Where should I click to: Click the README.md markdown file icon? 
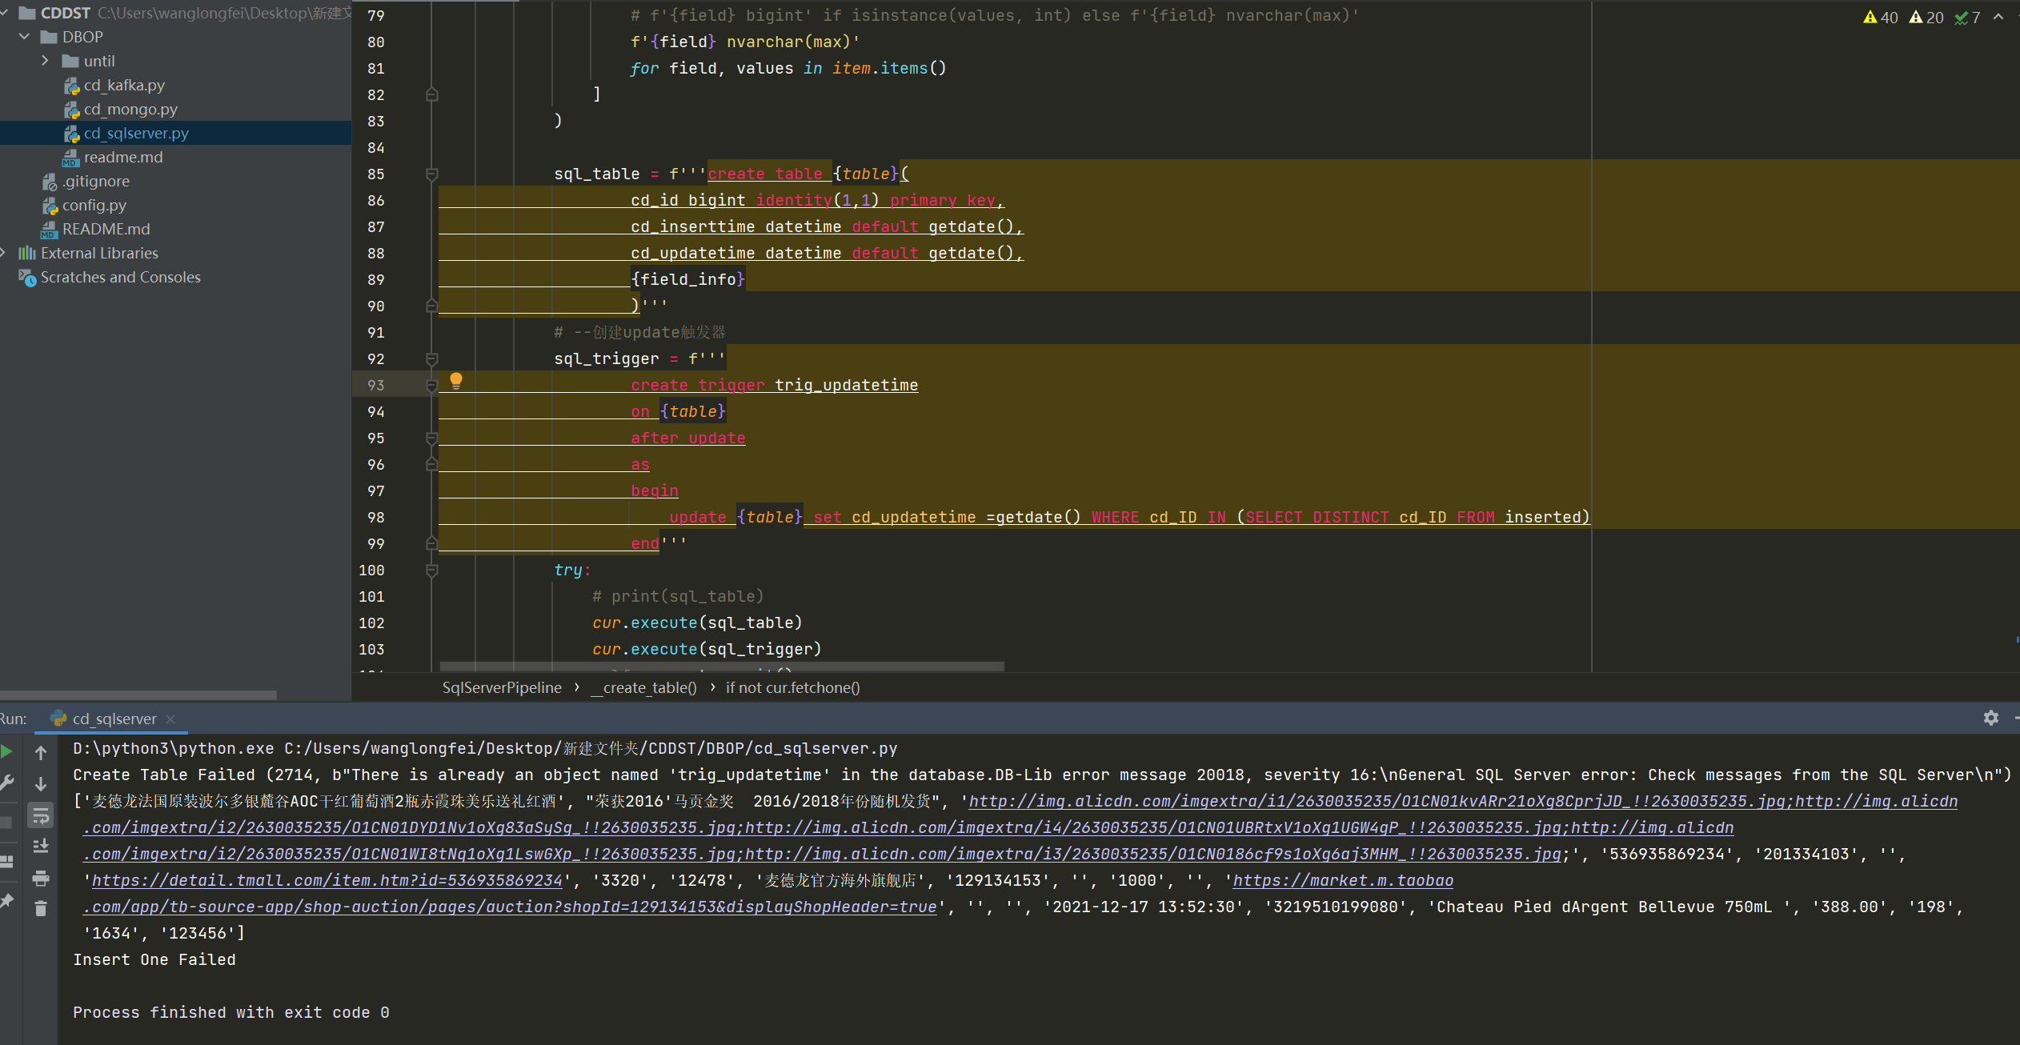click(50, 230)
